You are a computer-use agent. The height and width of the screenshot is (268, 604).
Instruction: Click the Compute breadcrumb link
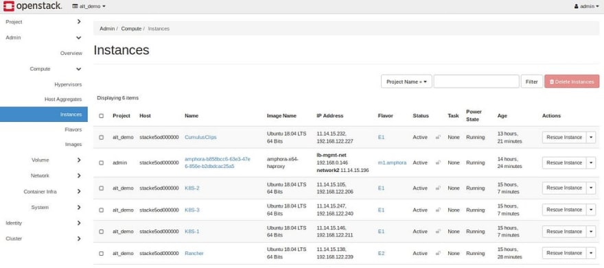[x=131, y=29]
